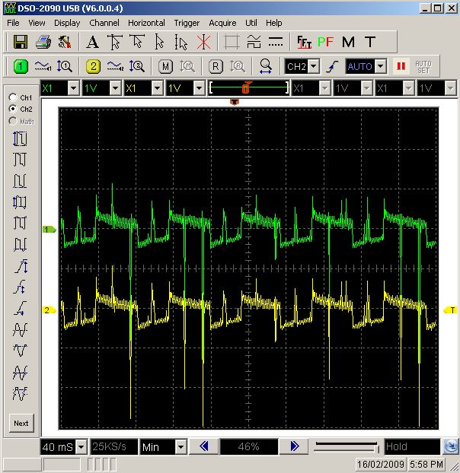Open the File menu
The width and height of the screenshot is (460, 473).
13,23
